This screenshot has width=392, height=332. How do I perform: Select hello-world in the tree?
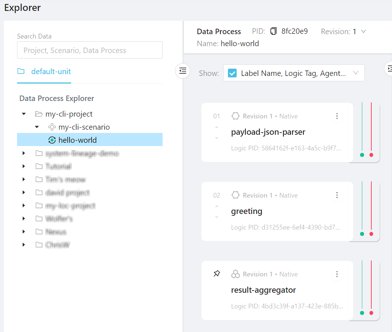(77, 140)
